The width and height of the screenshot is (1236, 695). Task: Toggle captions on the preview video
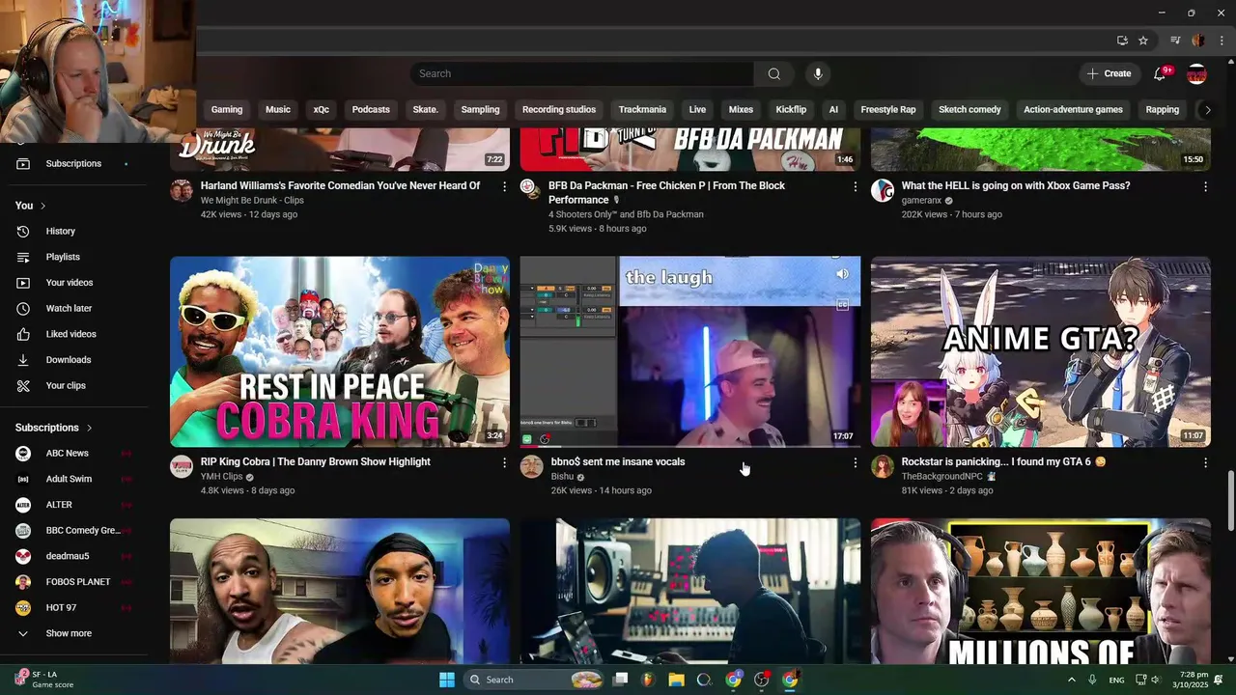[x=842, y=305]
